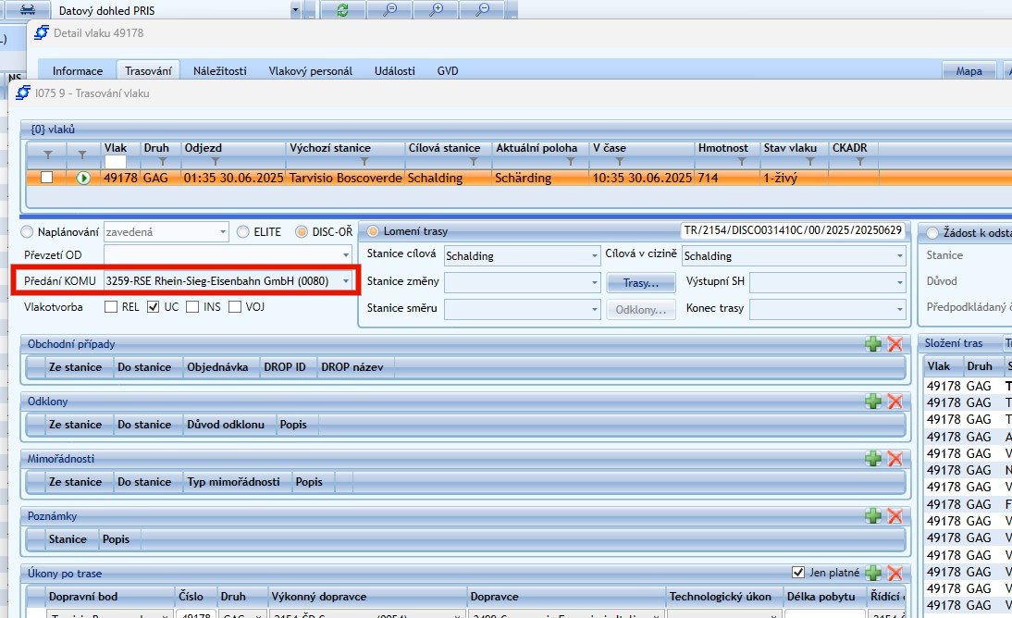Open the Předání KOMU dropdown
The width and height of the screenshot is (1012, 618).
[346, 280]
